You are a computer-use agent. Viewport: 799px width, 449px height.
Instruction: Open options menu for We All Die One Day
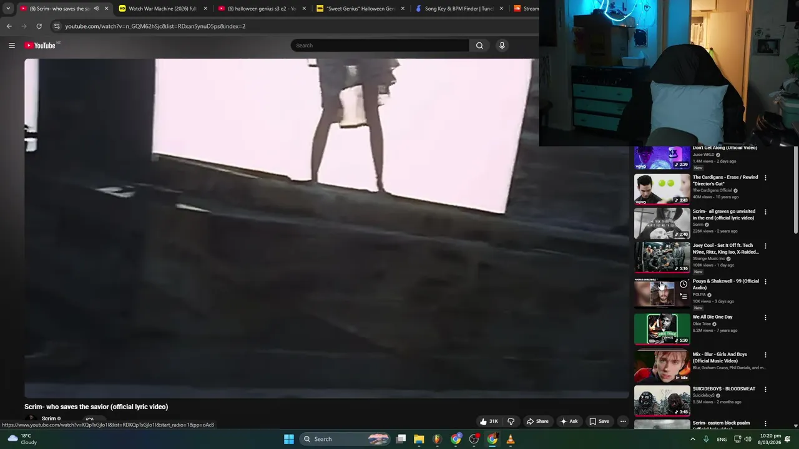coord(765,317)
